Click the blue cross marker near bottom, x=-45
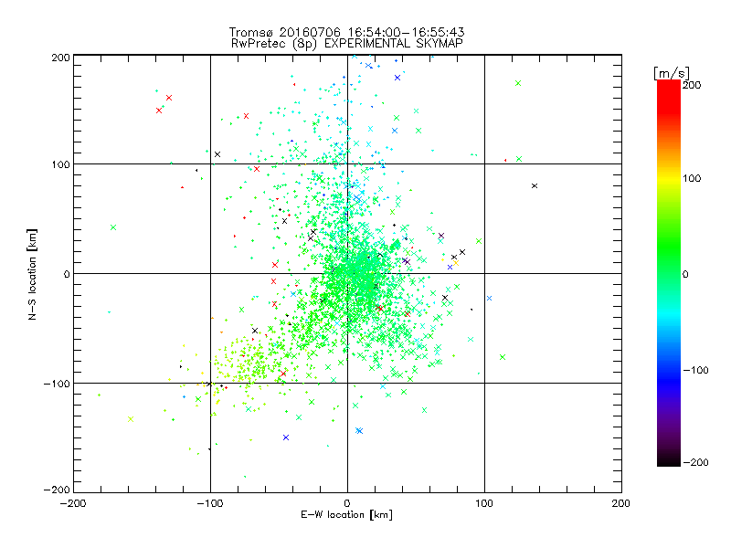Image resolution: width=731 pixels, height=548 pixels. [x=286, y=437]
